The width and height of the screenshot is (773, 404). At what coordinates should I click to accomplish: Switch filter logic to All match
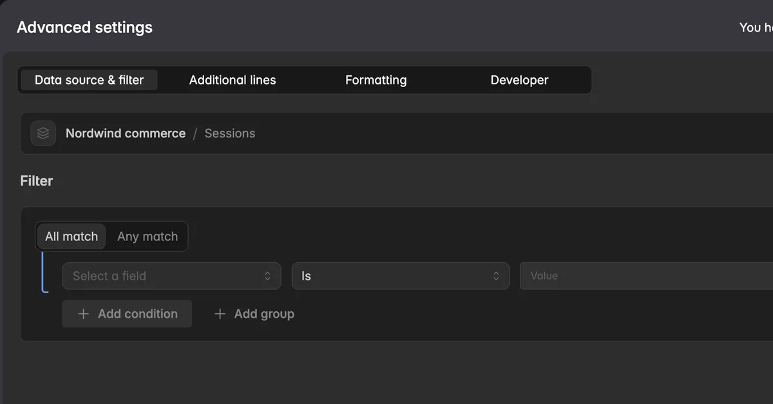72,236
